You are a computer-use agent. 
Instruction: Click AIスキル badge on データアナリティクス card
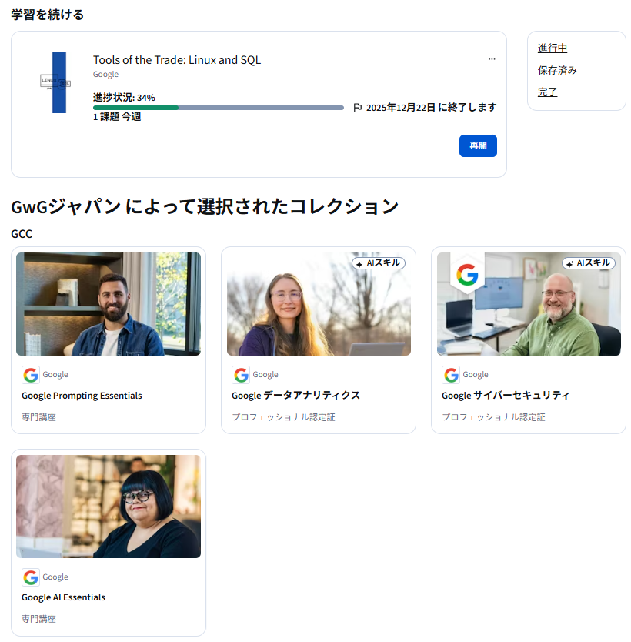[x=379, y=263]
